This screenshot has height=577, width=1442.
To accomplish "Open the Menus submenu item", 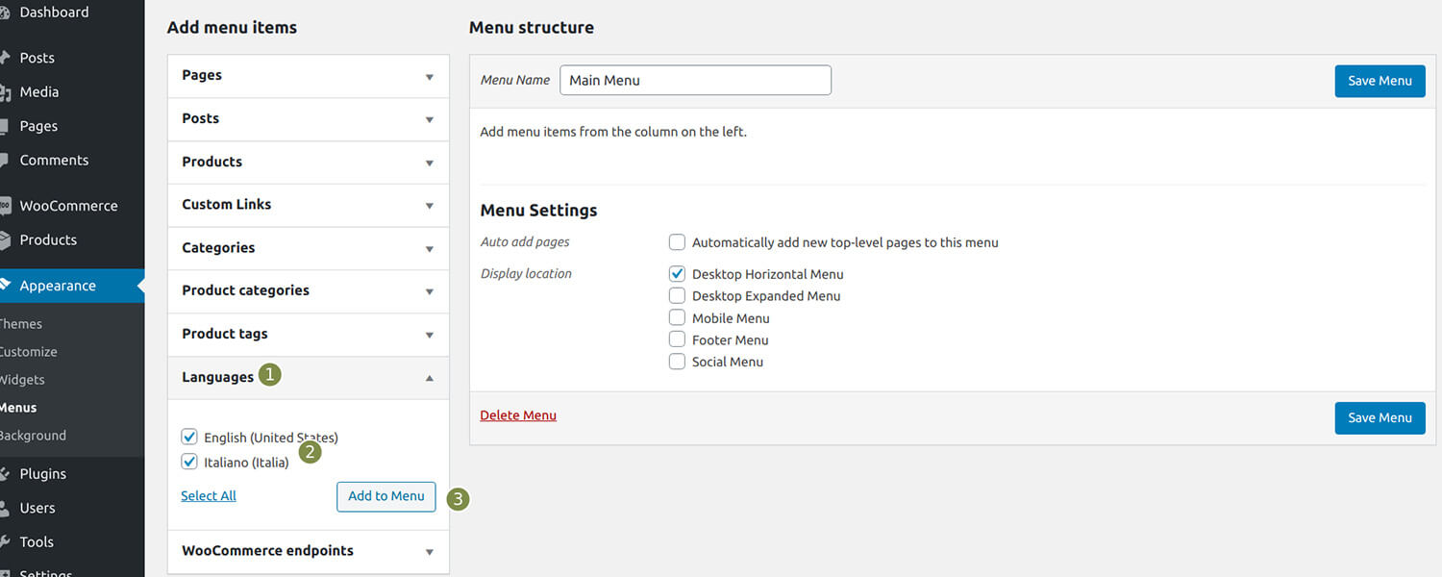I will coord(18,408).
